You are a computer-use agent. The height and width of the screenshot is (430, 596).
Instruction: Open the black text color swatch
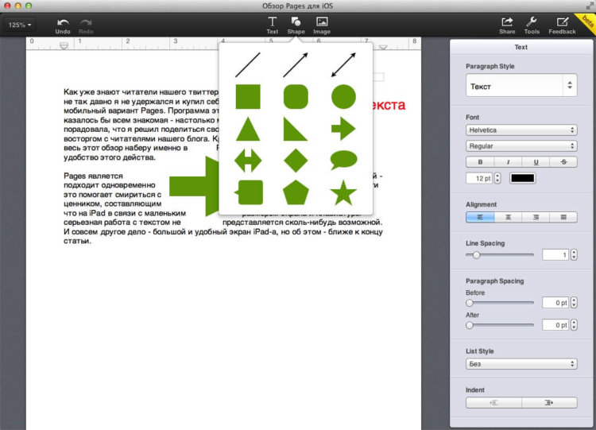(x=523, y=178)
